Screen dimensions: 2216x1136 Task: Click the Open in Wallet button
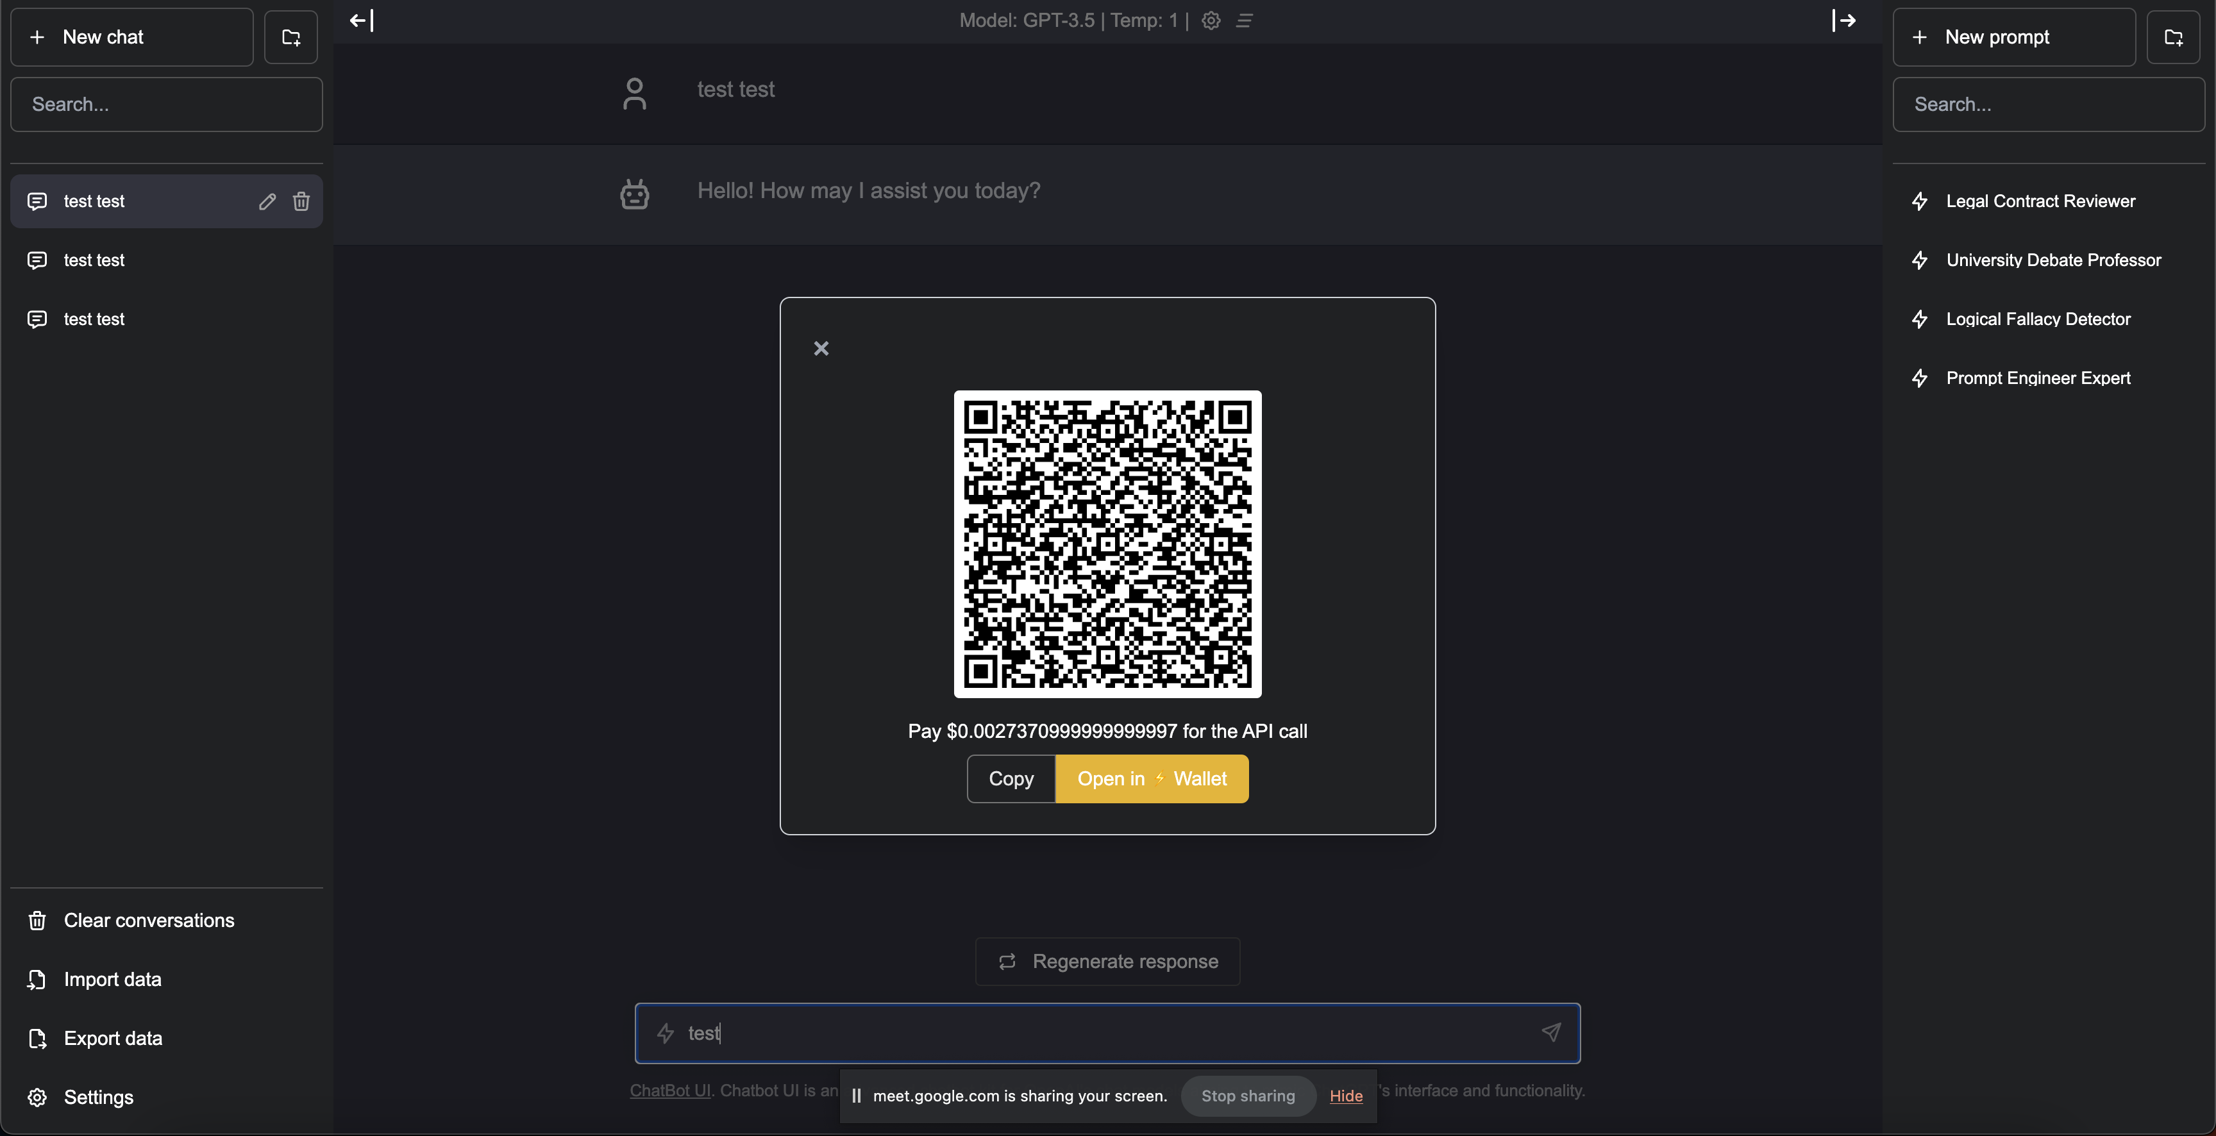point(1152,779)
